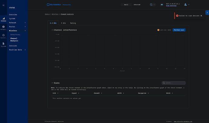
Task: Click the Perform scan button
Action: click(179, 30)
